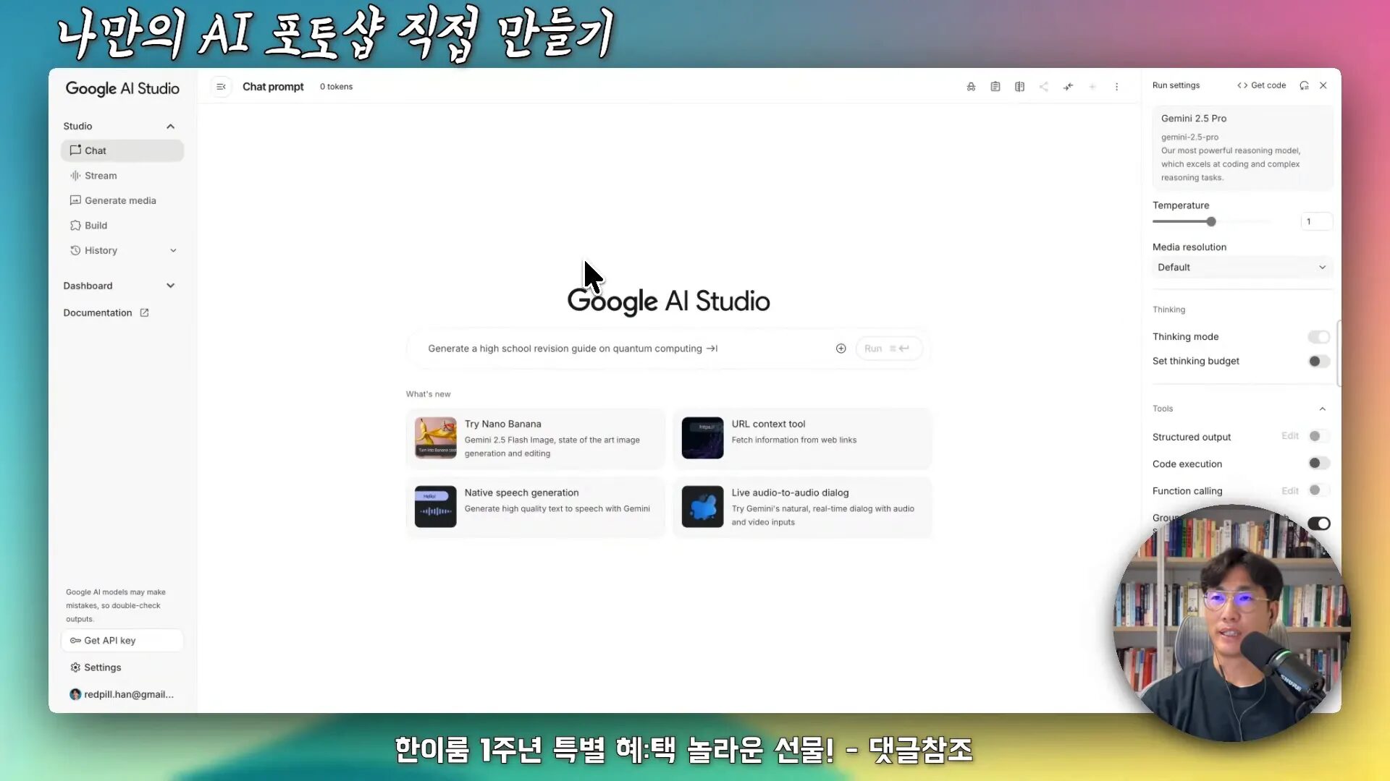Click Chat prompt title text
Screen dimensions: 1390x781
click(273, 87)
